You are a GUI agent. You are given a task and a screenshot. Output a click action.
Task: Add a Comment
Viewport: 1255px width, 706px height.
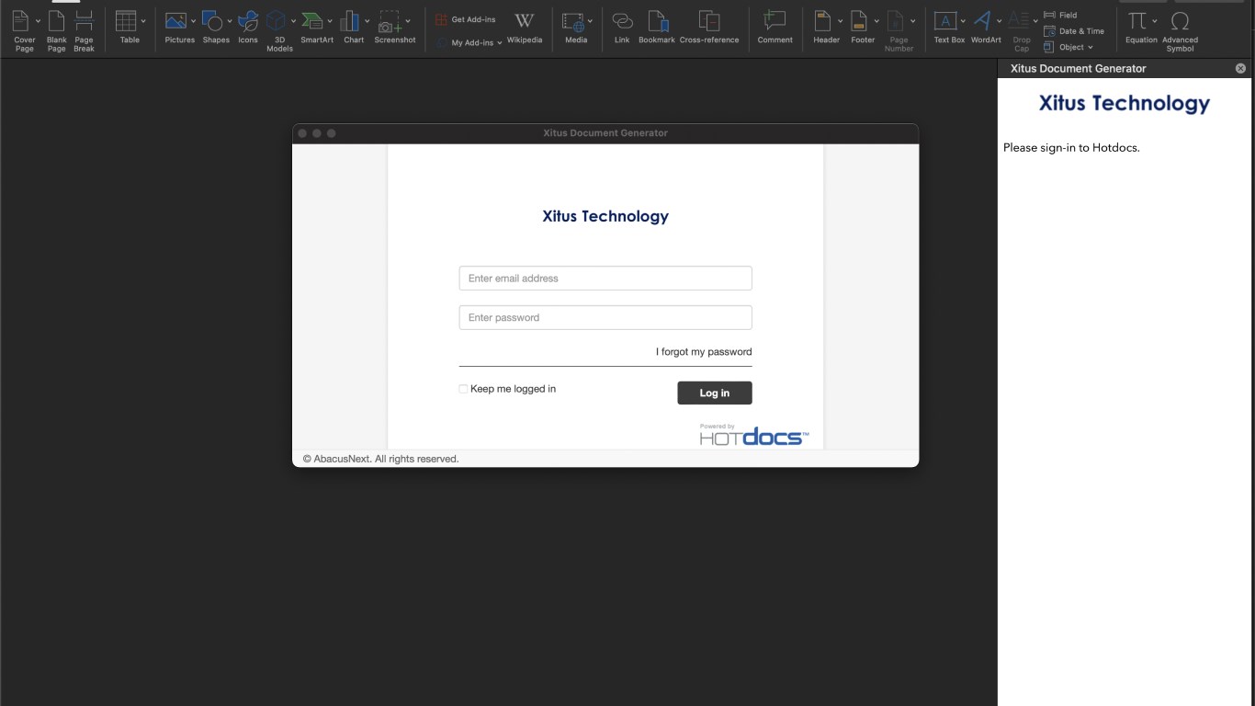(774, 27)
